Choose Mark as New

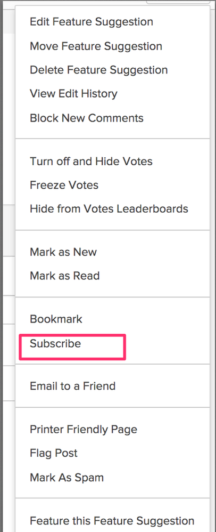click(63, 252)
